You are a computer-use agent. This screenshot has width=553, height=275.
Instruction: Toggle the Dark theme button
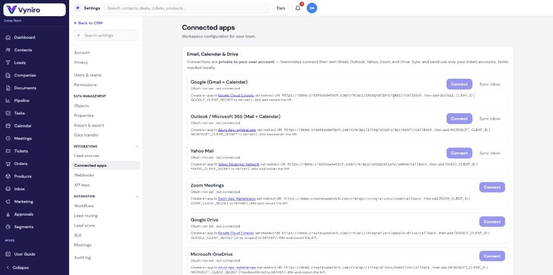pyautogui.click(x=281, y=8)
